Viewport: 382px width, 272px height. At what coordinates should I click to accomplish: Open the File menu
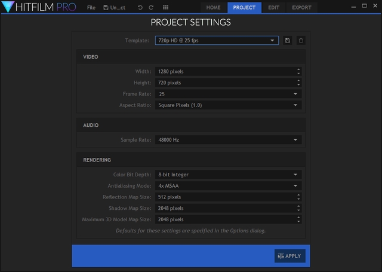tap(91, 8)
